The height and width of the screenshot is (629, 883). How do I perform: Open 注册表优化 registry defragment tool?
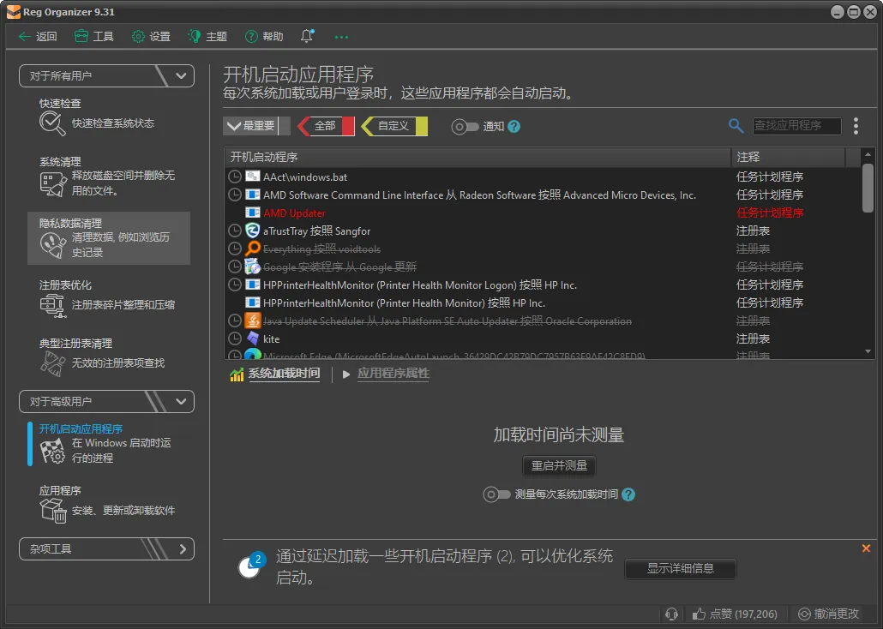coord(107,299)
